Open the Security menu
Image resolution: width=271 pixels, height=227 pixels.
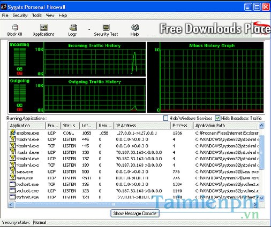tap(20, 15)
